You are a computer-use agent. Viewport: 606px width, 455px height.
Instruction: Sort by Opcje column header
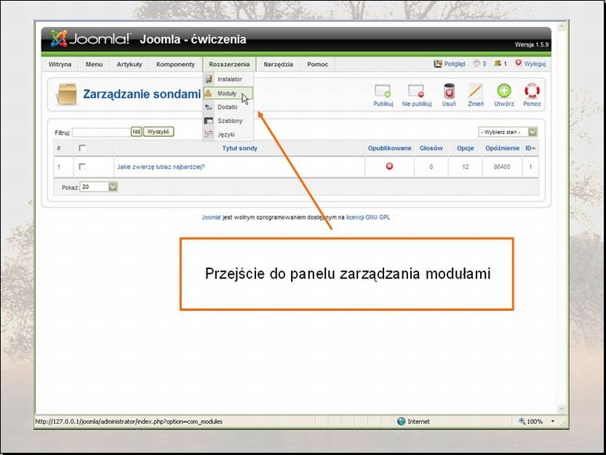(465, 148)
